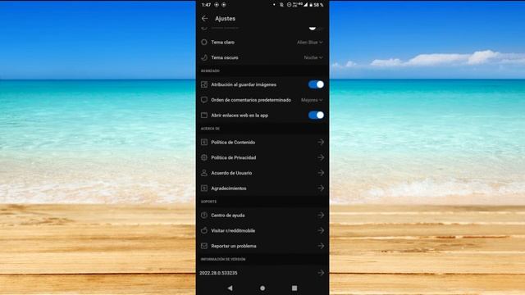Viewport: 525px width, 295px height.
Task: Open arrow for Visitar r/redditmobile
Action: pos(321,230)
